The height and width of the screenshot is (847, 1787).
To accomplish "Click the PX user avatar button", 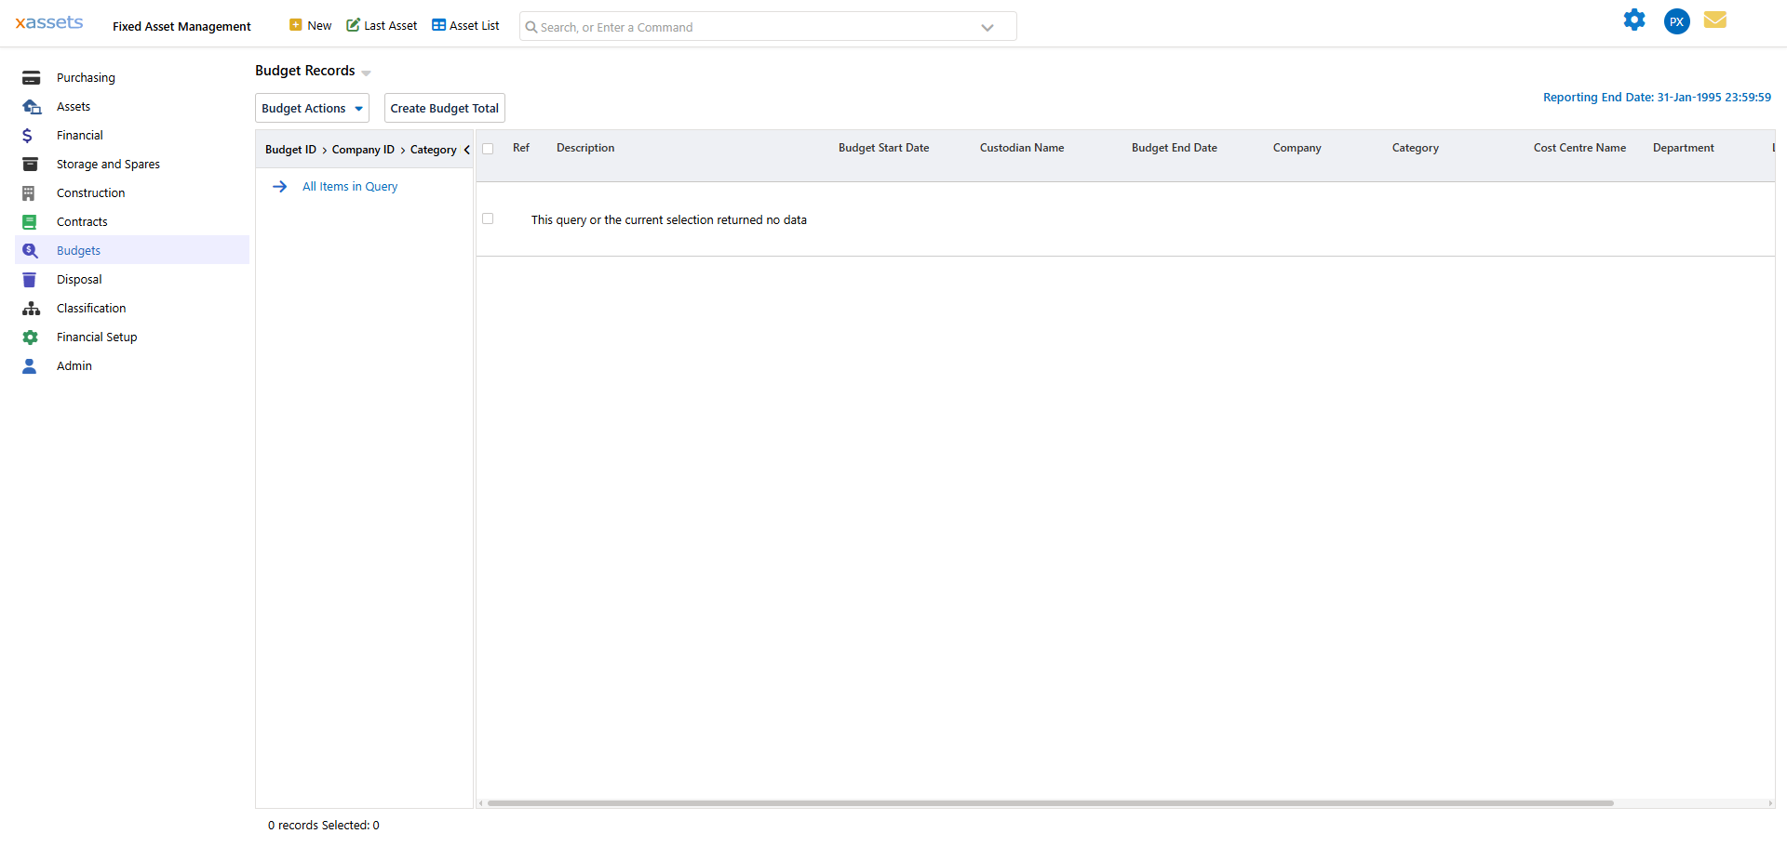I will tap(1676, 20).
